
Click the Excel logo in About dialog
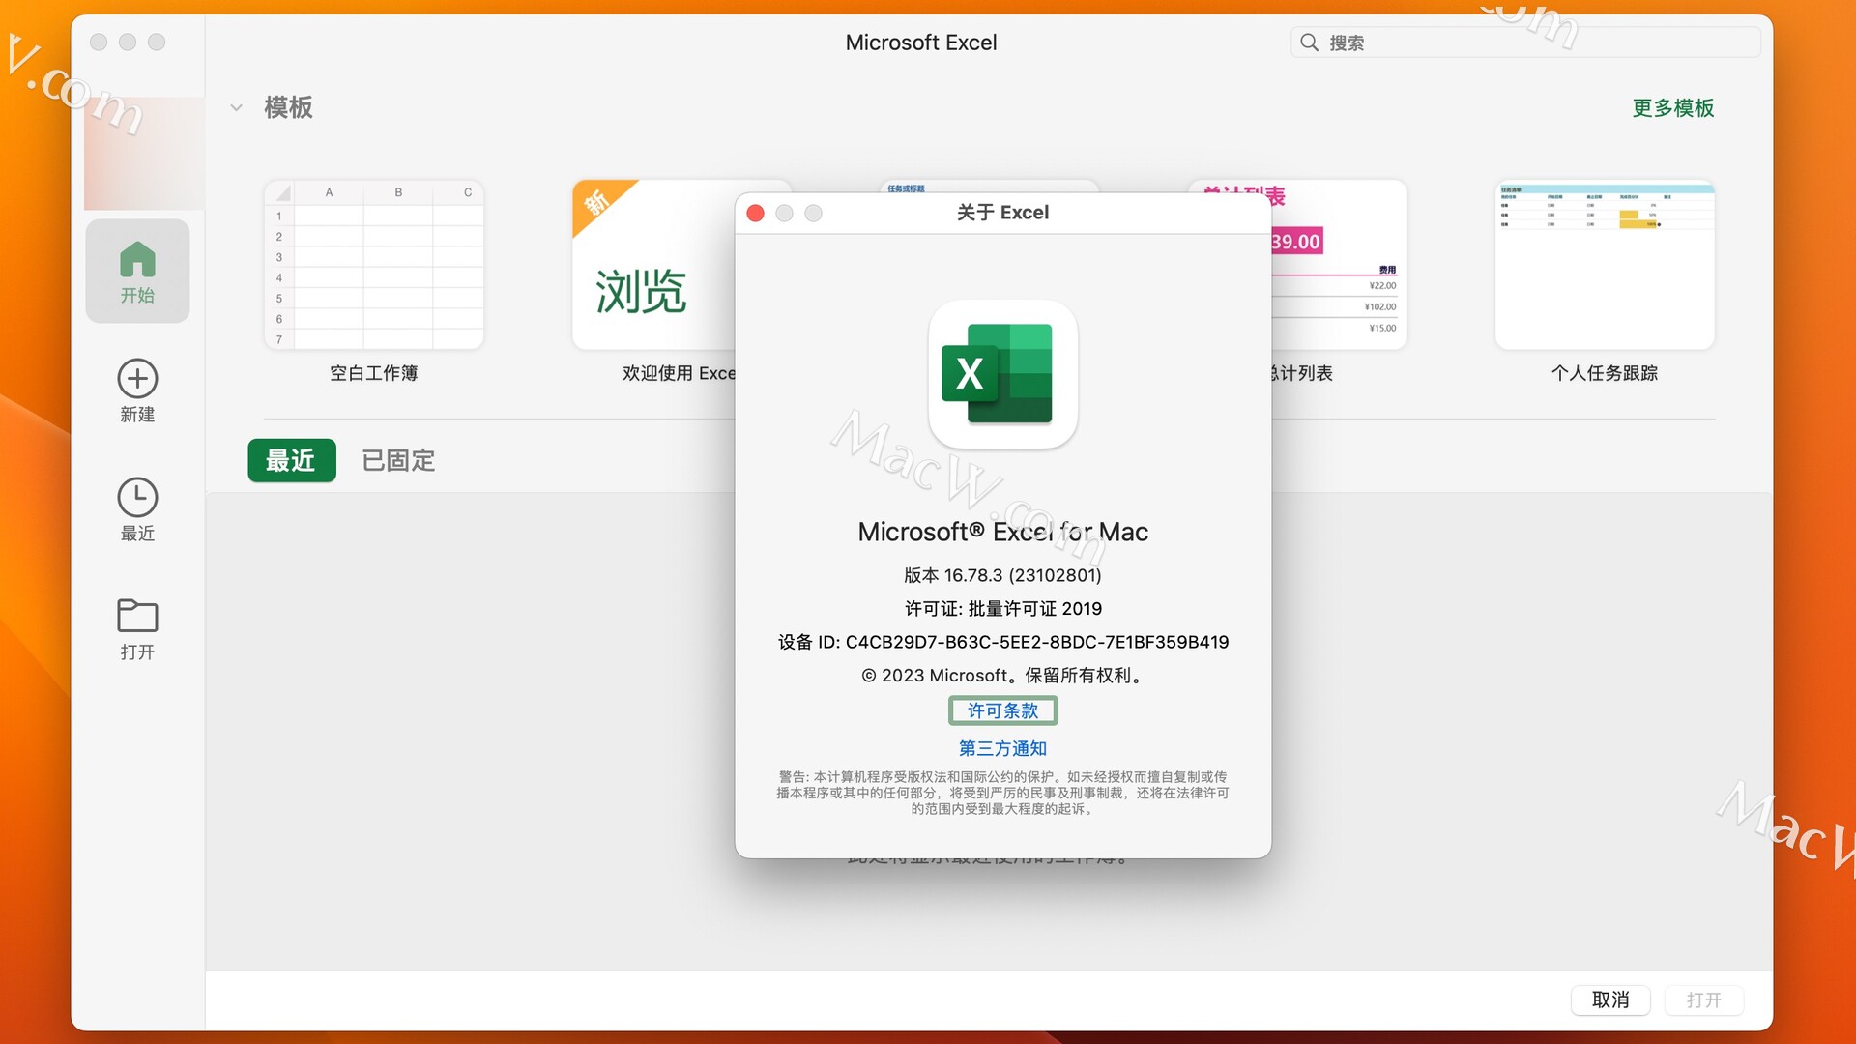[1002, 375]
